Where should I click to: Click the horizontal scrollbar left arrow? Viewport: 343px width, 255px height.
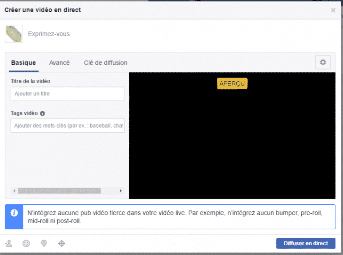pyautogui.click(x=14, y=191)
